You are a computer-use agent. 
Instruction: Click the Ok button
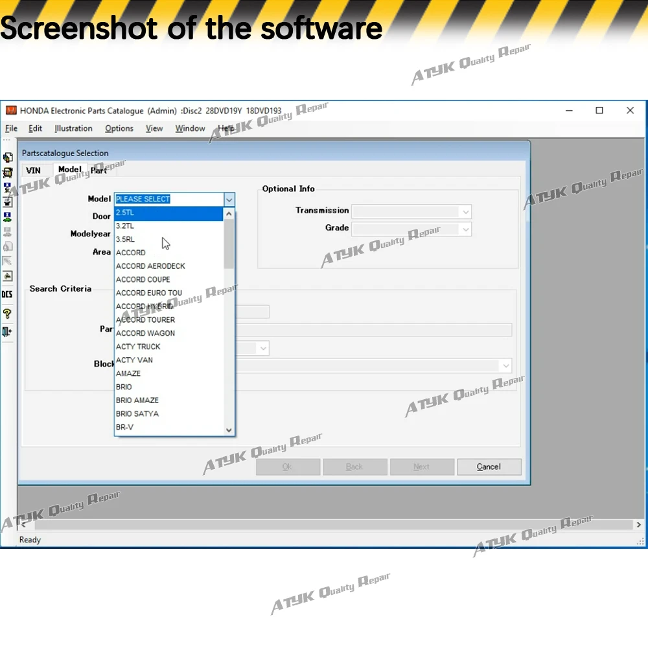point(288,467)
